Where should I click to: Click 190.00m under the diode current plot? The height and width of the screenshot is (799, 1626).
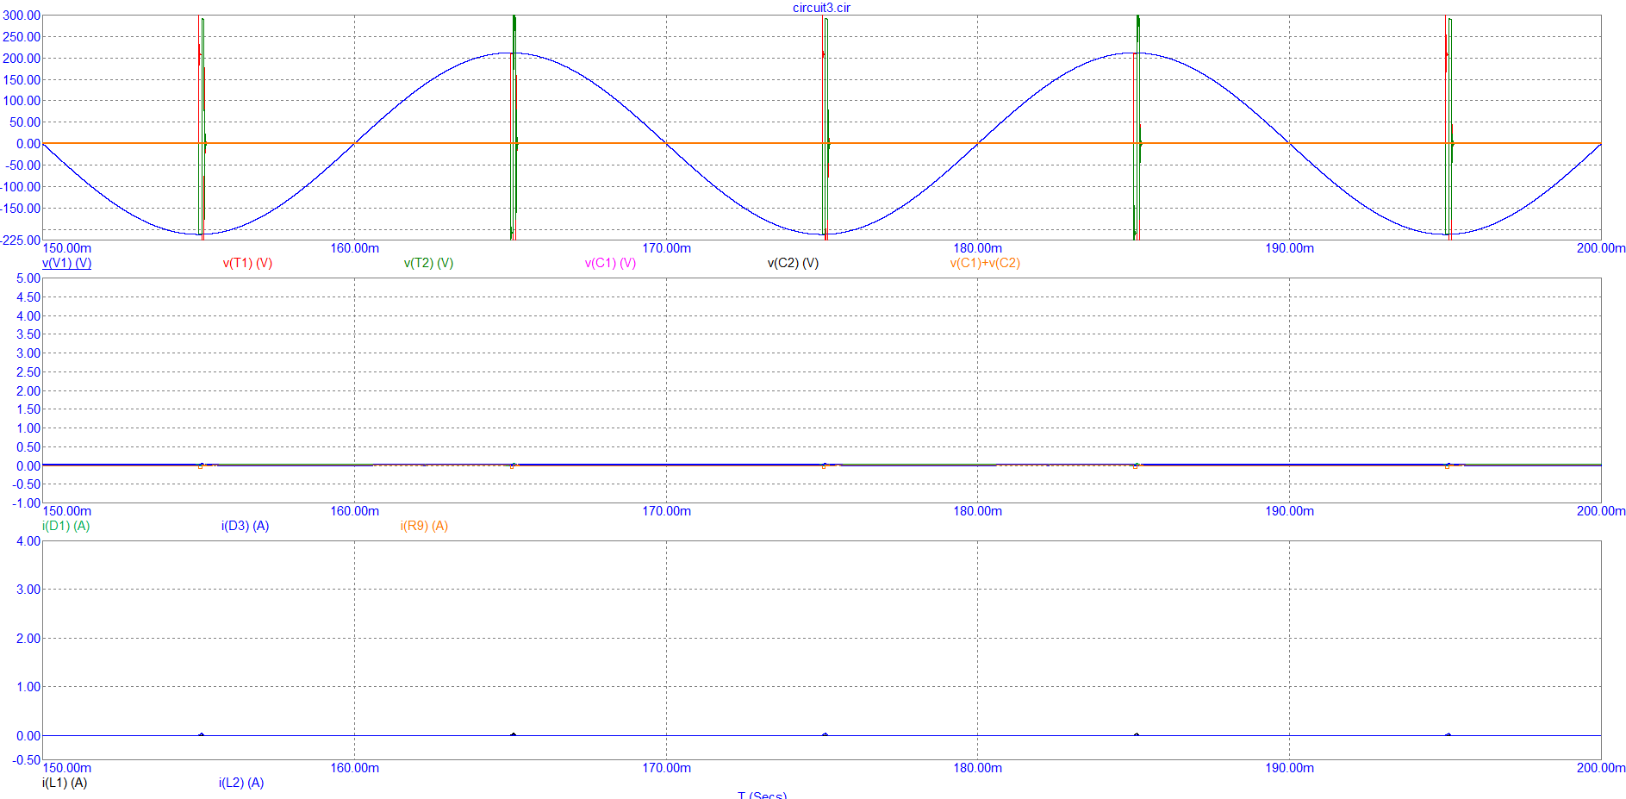click(1290, 511)
